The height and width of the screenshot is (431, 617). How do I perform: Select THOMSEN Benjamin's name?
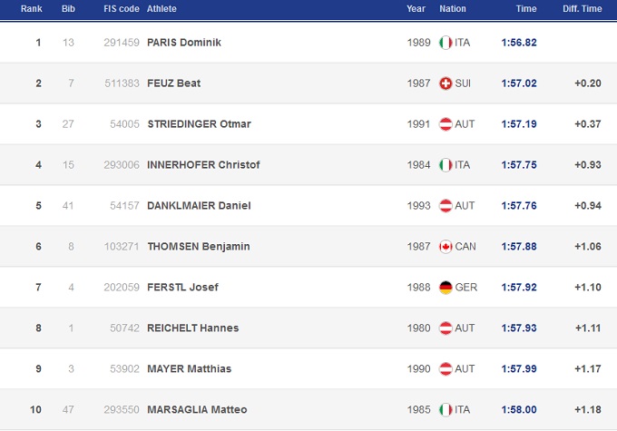pos(198,247)
